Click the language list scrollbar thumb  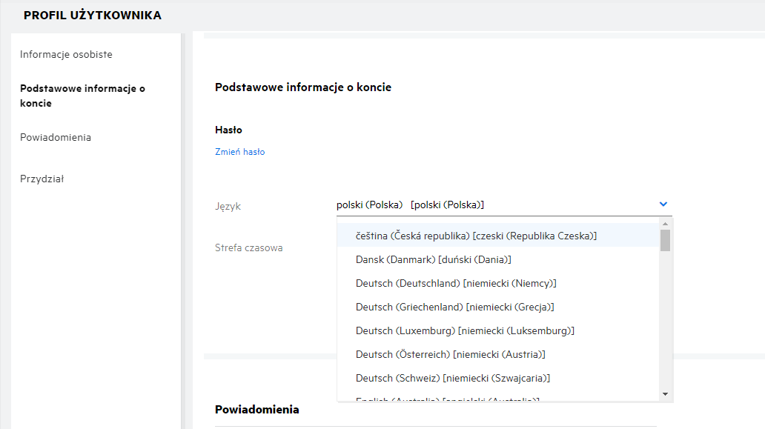(x=666, y=240)
